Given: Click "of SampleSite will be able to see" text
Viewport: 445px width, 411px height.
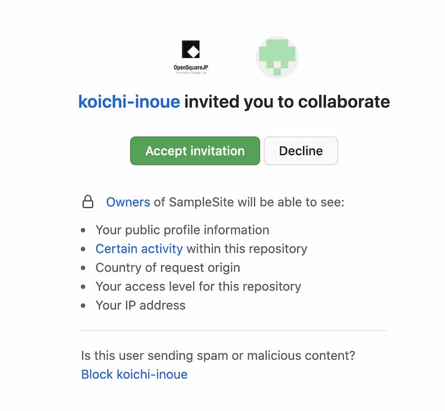Looking at the screenshot, I should coord(249,202).
